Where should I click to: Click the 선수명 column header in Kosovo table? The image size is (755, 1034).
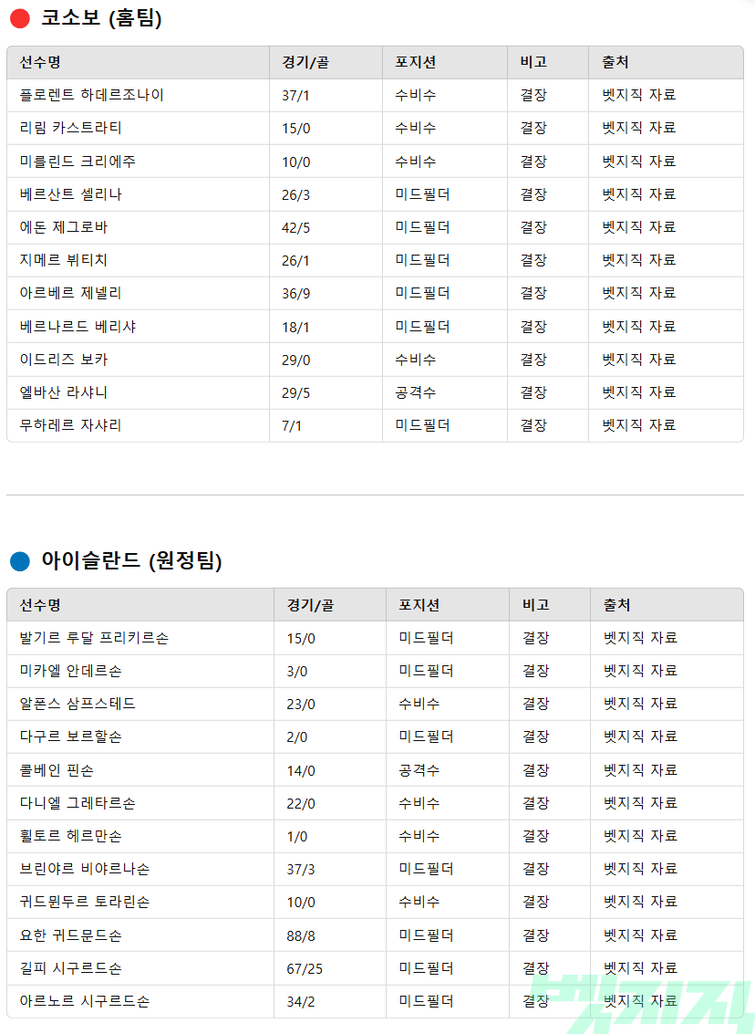40,62
